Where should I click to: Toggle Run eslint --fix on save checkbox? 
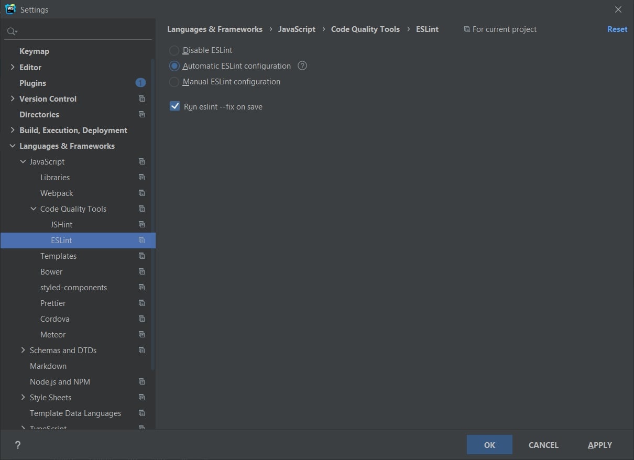[175, 106]
